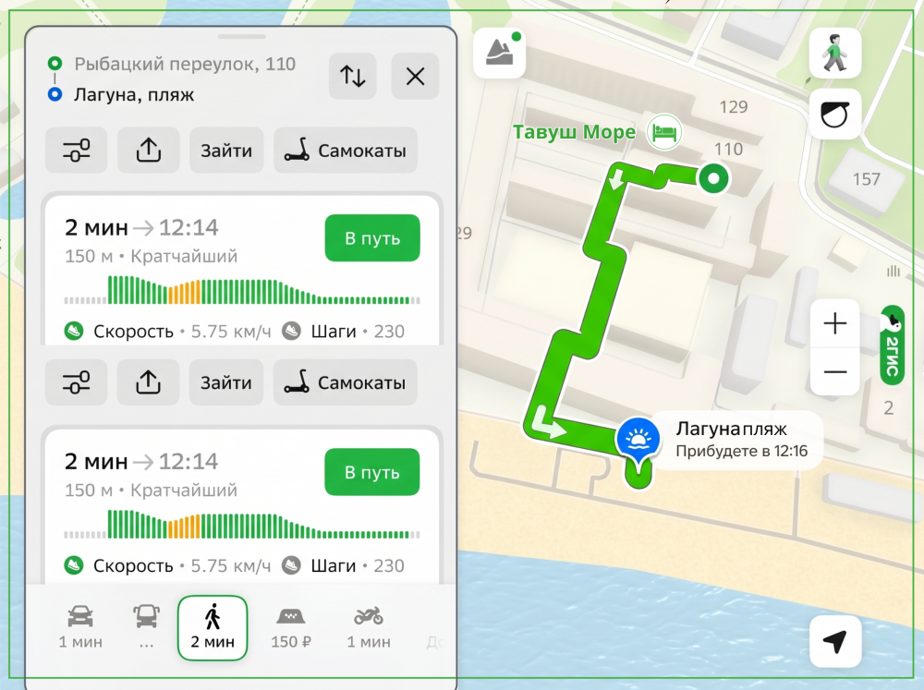Open route settings in upper toolbar
924x690 pixels.
pos(77,151)
